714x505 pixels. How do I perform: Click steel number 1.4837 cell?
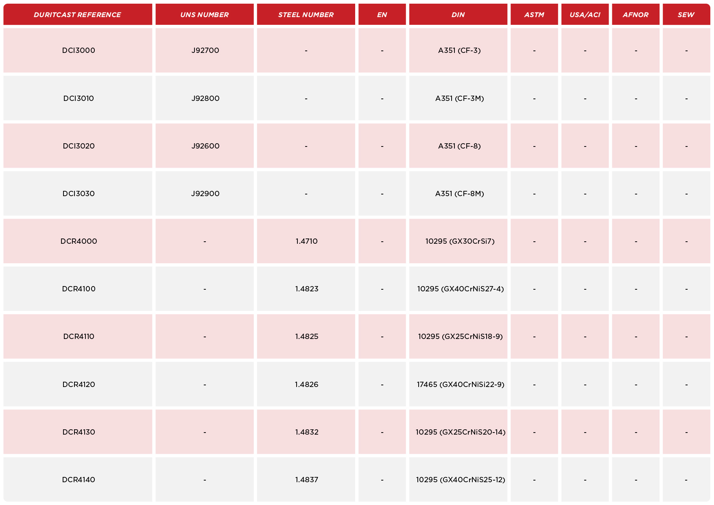point(306,479)
